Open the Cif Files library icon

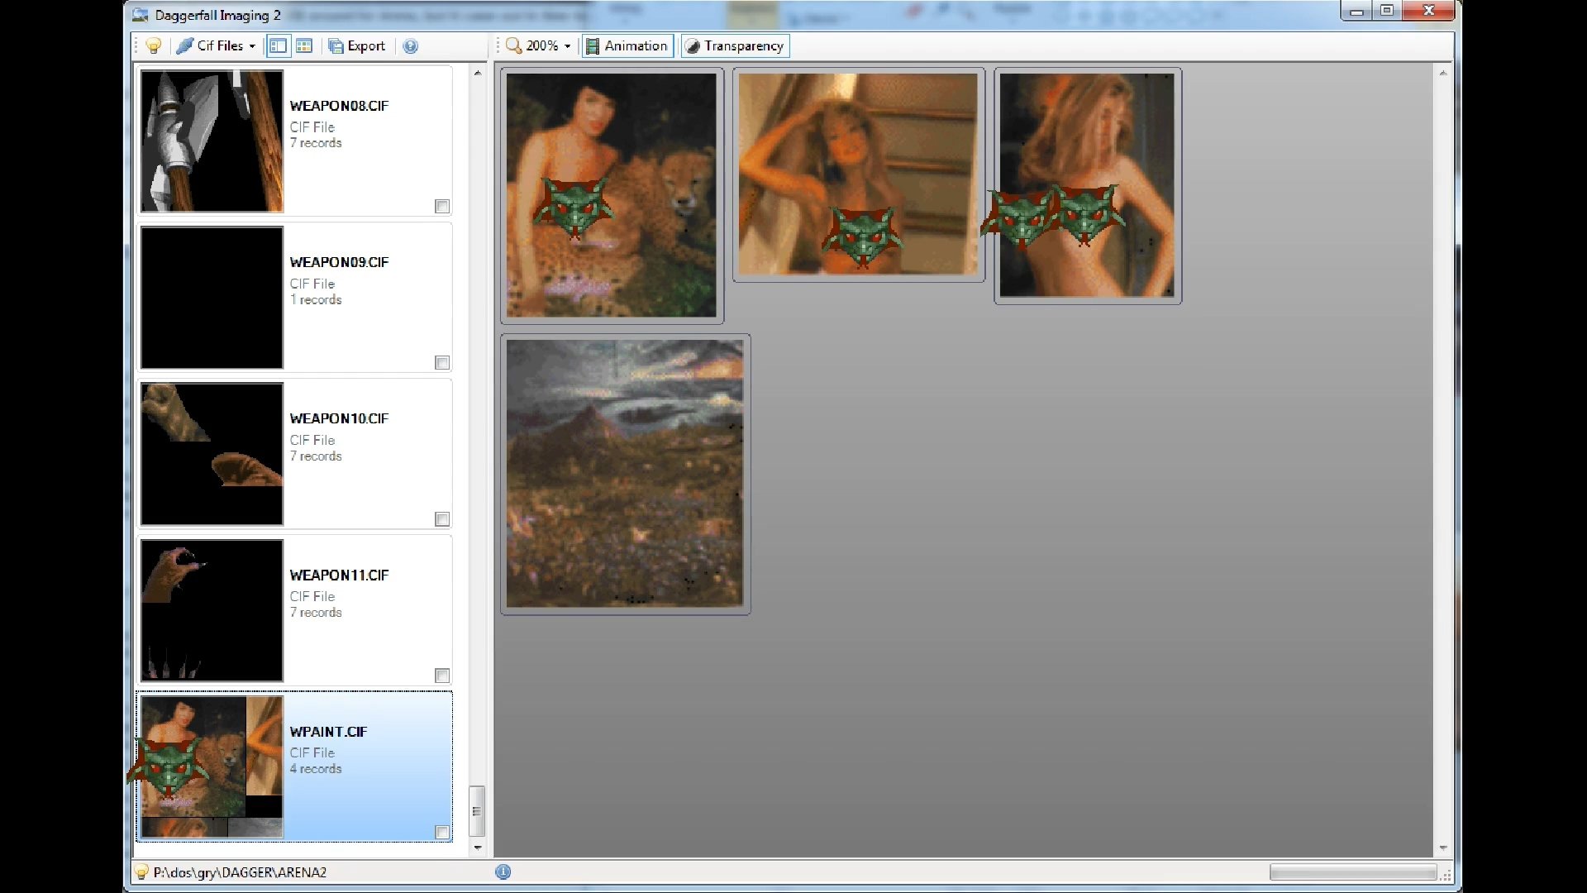click(x=185, y=46)
